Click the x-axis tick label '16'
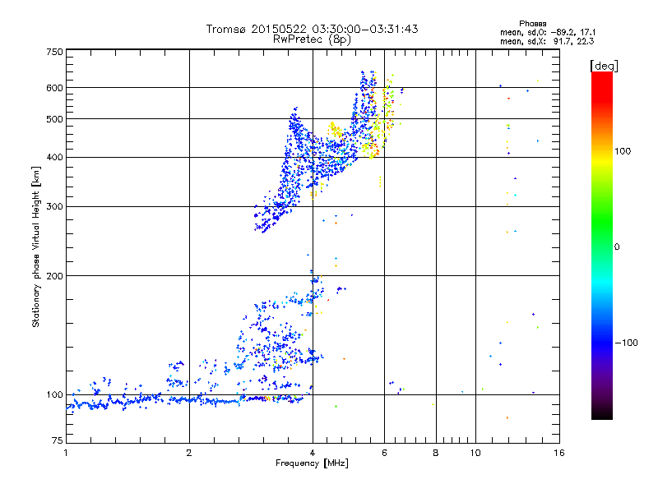The image size is (658, 493). [559, 453]
